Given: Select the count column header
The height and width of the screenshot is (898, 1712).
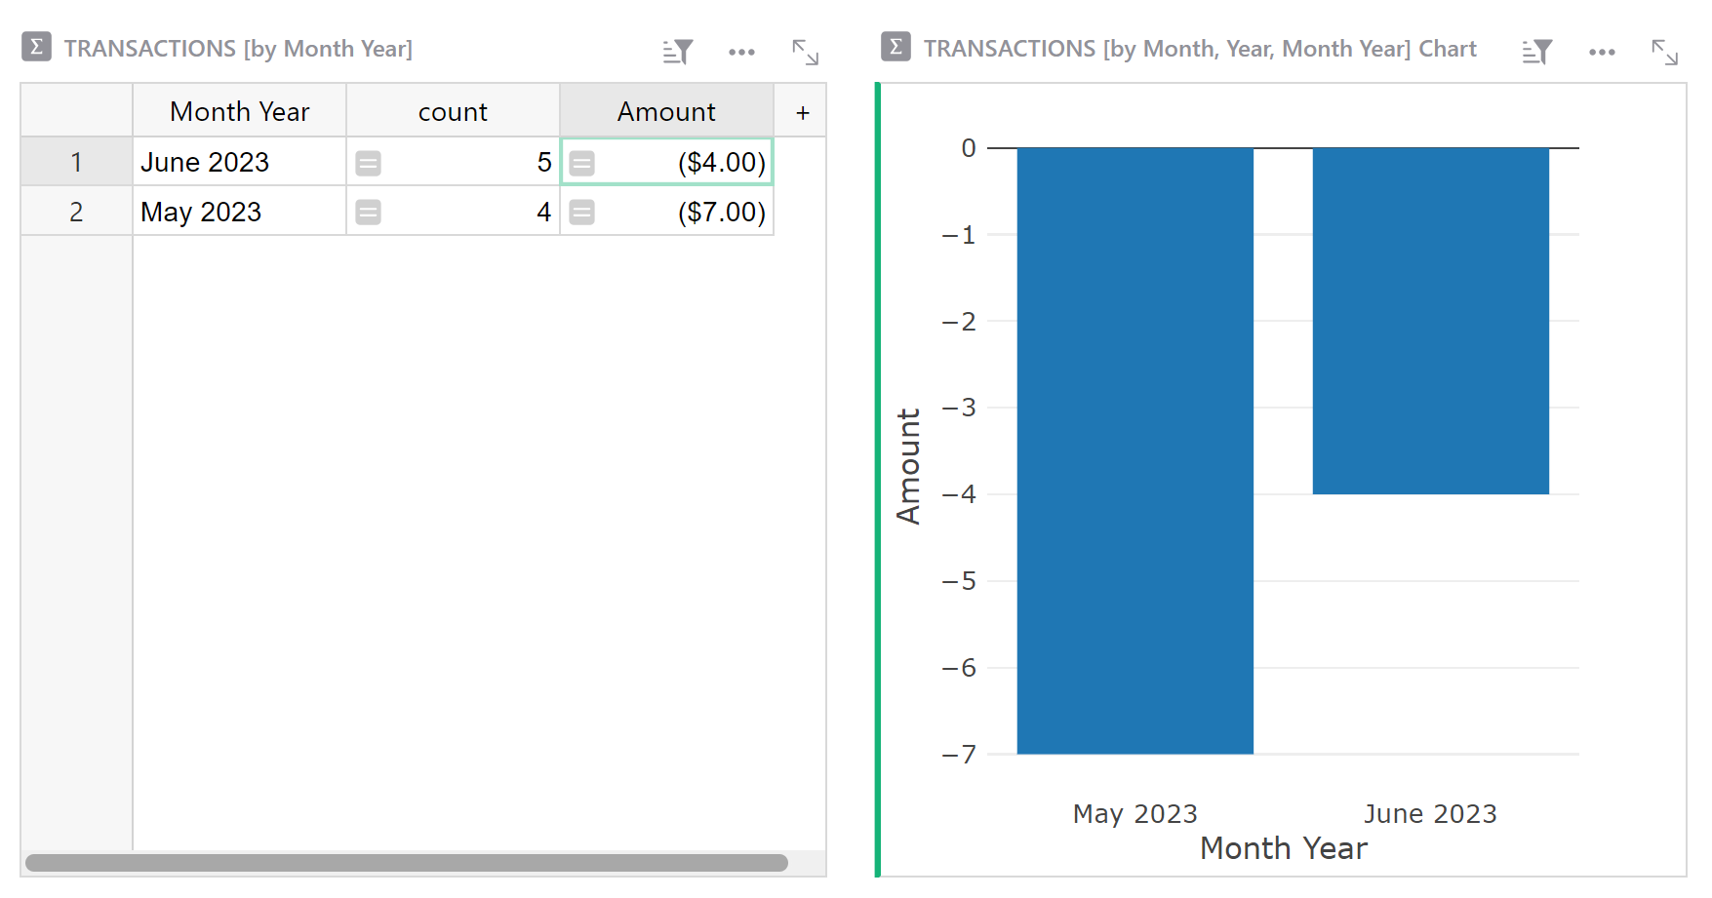Looking at the screenshot, I should tap(453, 111).
